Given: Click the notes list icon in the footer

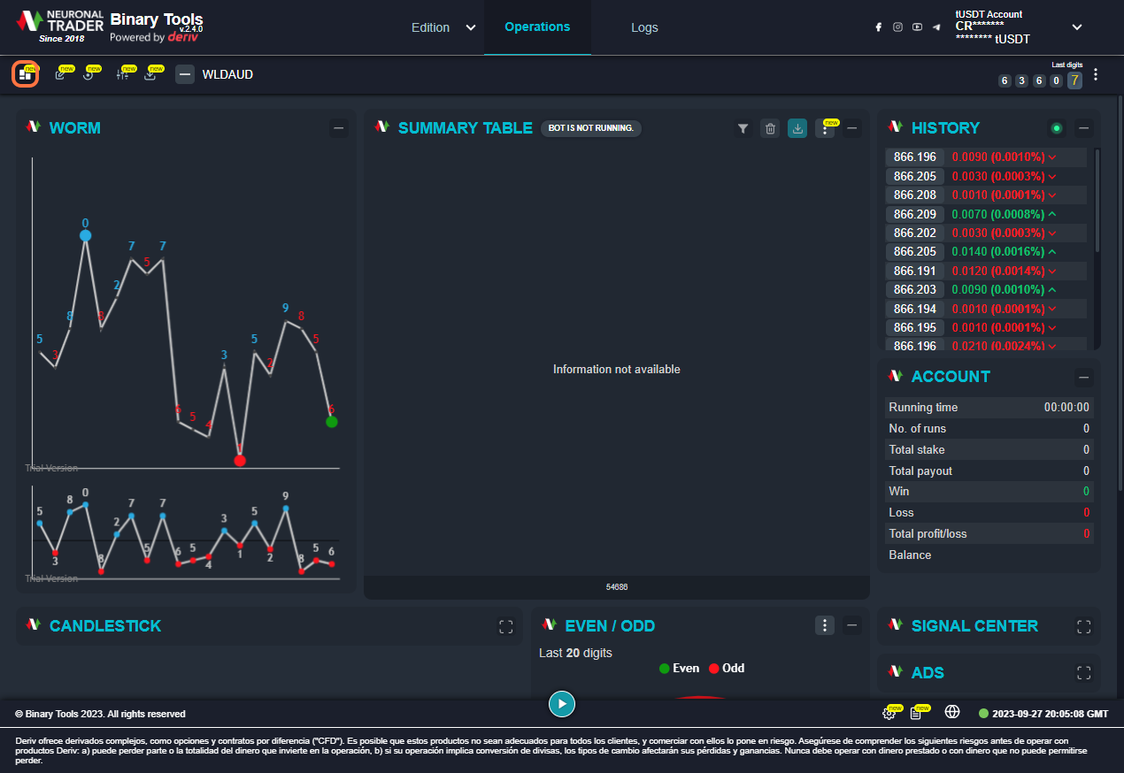Looking at the screenshot, I should (916, 713).
